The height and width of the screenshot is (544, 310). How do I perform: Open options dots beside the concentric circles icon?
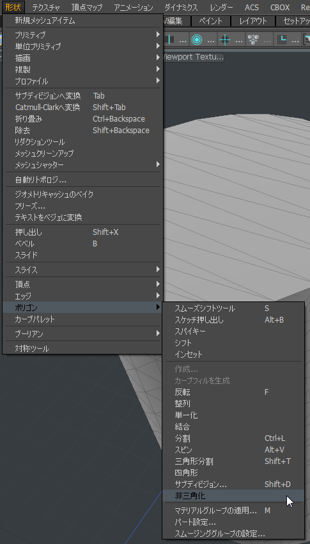point(210,41)
